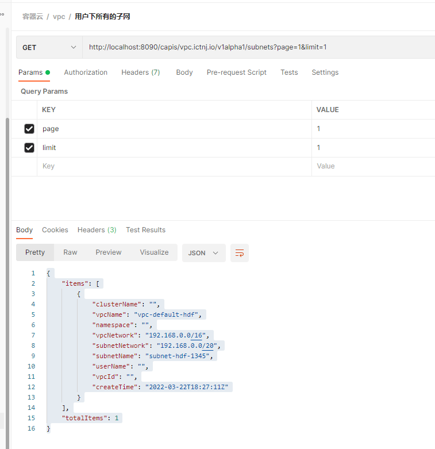
Task: Open the request Settings tab
Action: (x=325, y=72)
